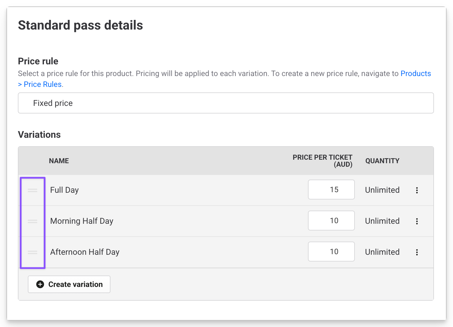Open the three-dot menu for Full Day
Screen dimensions: 453x327
pyautogui.click(x=417, y=190)
